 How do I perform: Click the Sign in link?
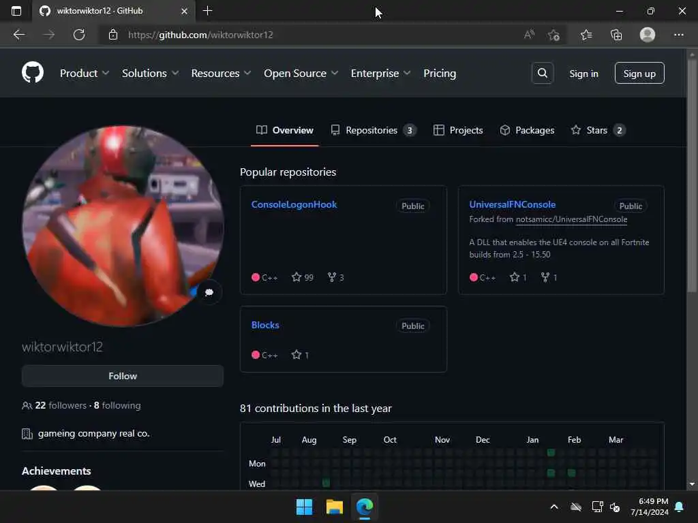coord(583,74)
